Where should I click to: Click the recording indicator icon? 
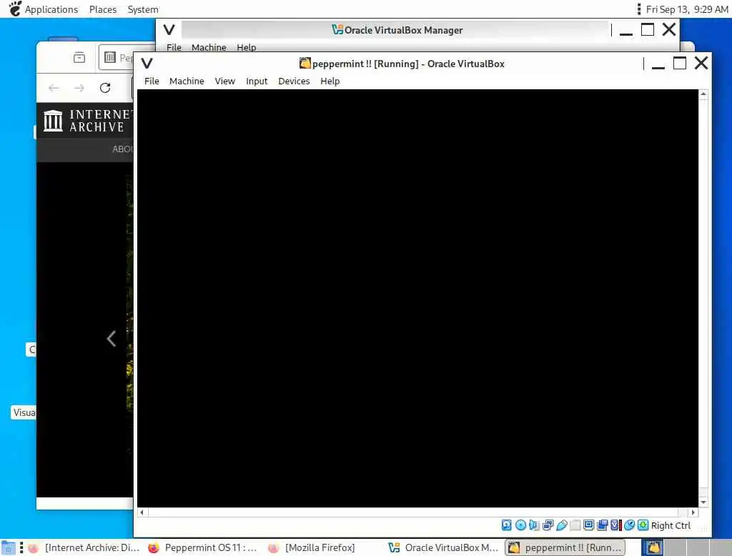click(602, 525)
